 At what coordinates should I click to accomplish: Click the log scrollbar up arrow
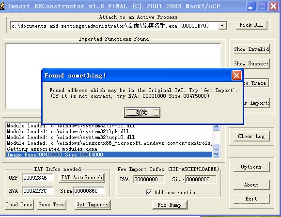pos(216,127)
